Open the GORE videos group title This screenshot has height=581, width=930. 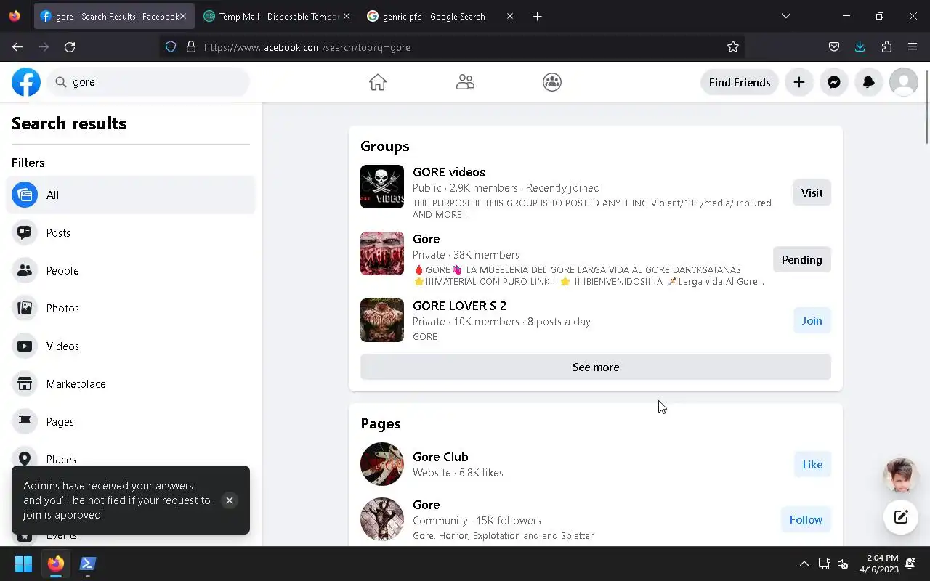[449, 172]
